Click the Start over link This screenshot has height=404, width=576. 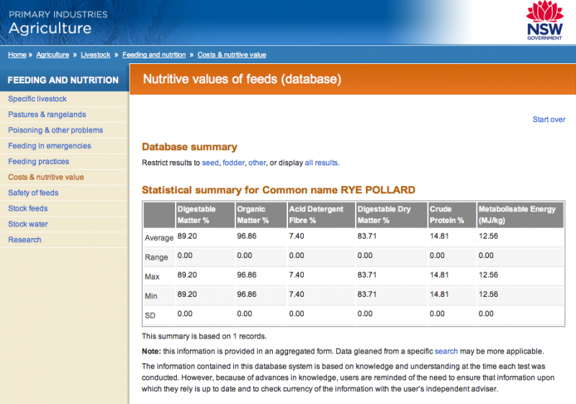549,119
